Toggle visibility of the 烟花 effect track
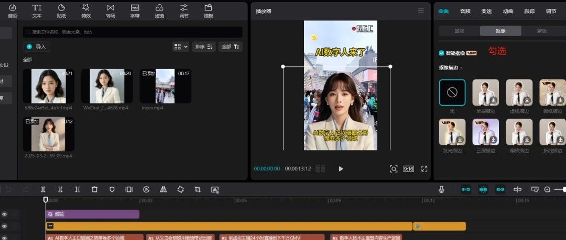 (5, 214)
